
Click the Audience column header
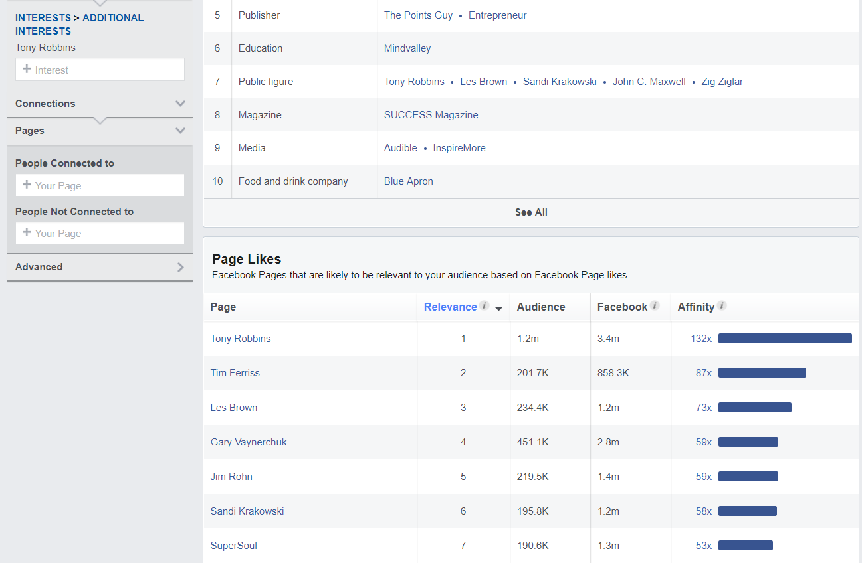(541, 307)
